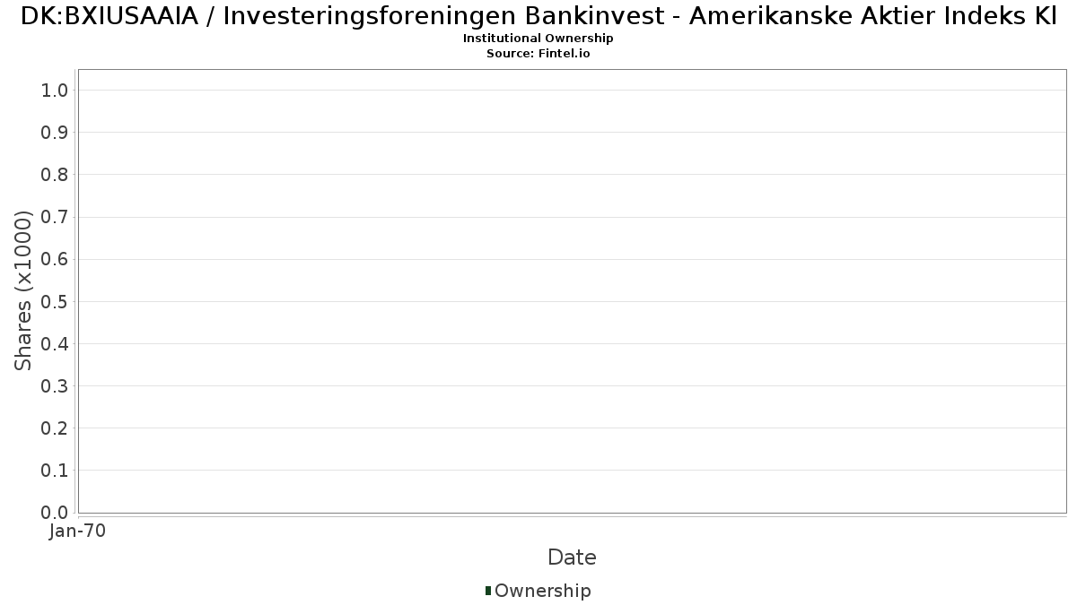Click the Date axis title
The image size is (1077, 605).
[572, 557]
